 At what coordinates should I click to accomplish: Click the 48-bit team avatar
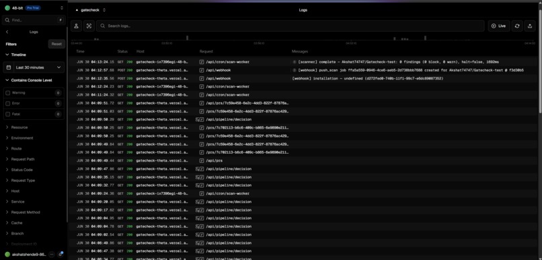tap(7, 7)
